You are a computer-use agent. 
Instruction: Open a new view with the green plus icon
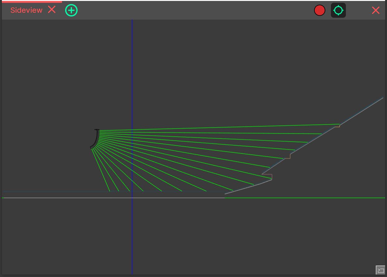[71, 10]
